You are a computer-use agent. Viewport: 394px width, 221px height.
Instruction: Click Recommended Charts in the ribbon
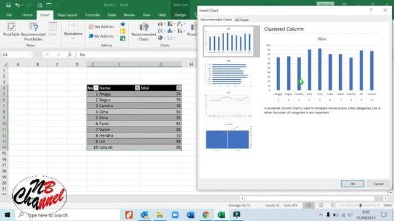[x=143, y=31]
